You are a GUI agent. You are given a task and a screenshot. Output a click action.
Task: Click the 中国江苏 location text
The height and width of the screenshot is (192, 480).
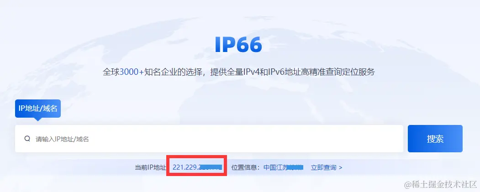point(283,167)
